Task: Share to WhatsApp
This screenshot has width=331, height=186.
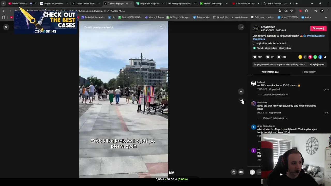Action: (315, 57)
